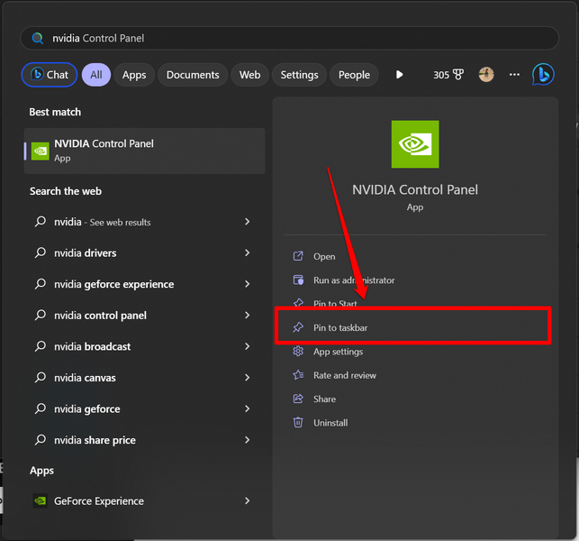This screenshot has width=579, height=541.
Task: Switch to the Web filter tab
Action: click(249, 75)
